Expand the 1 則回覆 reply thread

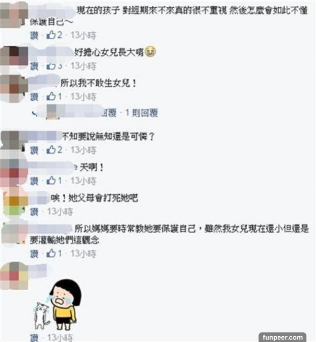pos(142,113)
